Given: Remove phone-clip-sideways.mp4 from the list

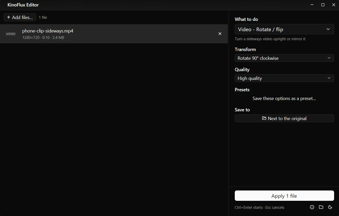Looking at the screenshot, I should click(x=220, y=34).
